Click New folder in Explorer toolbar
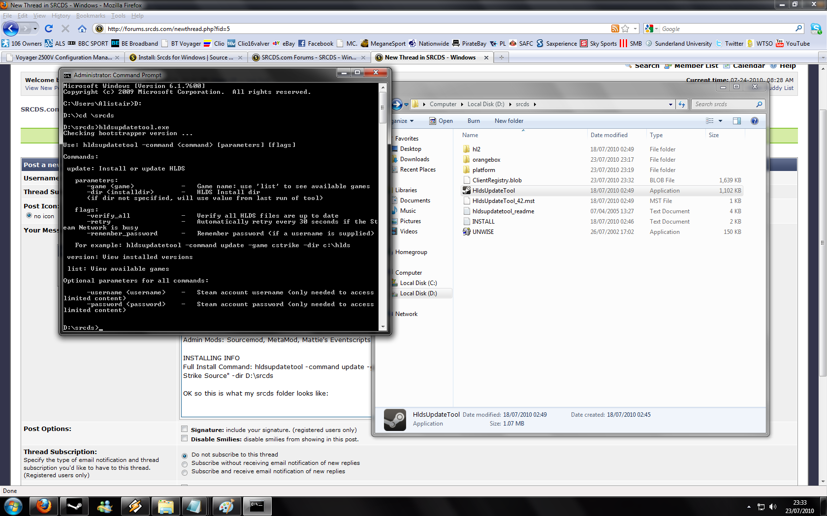 (509, 121)
